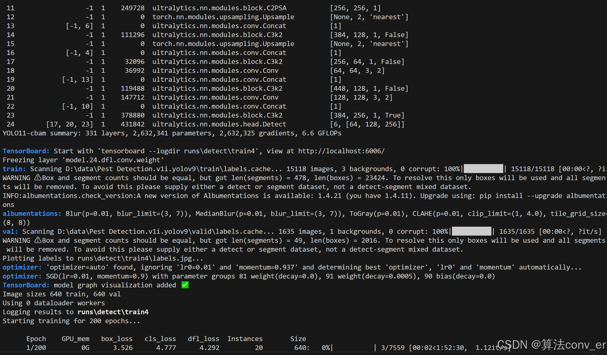Click the blue 'train:' prefix label
This screenshot has width=607, height=355.
(14, 169)
